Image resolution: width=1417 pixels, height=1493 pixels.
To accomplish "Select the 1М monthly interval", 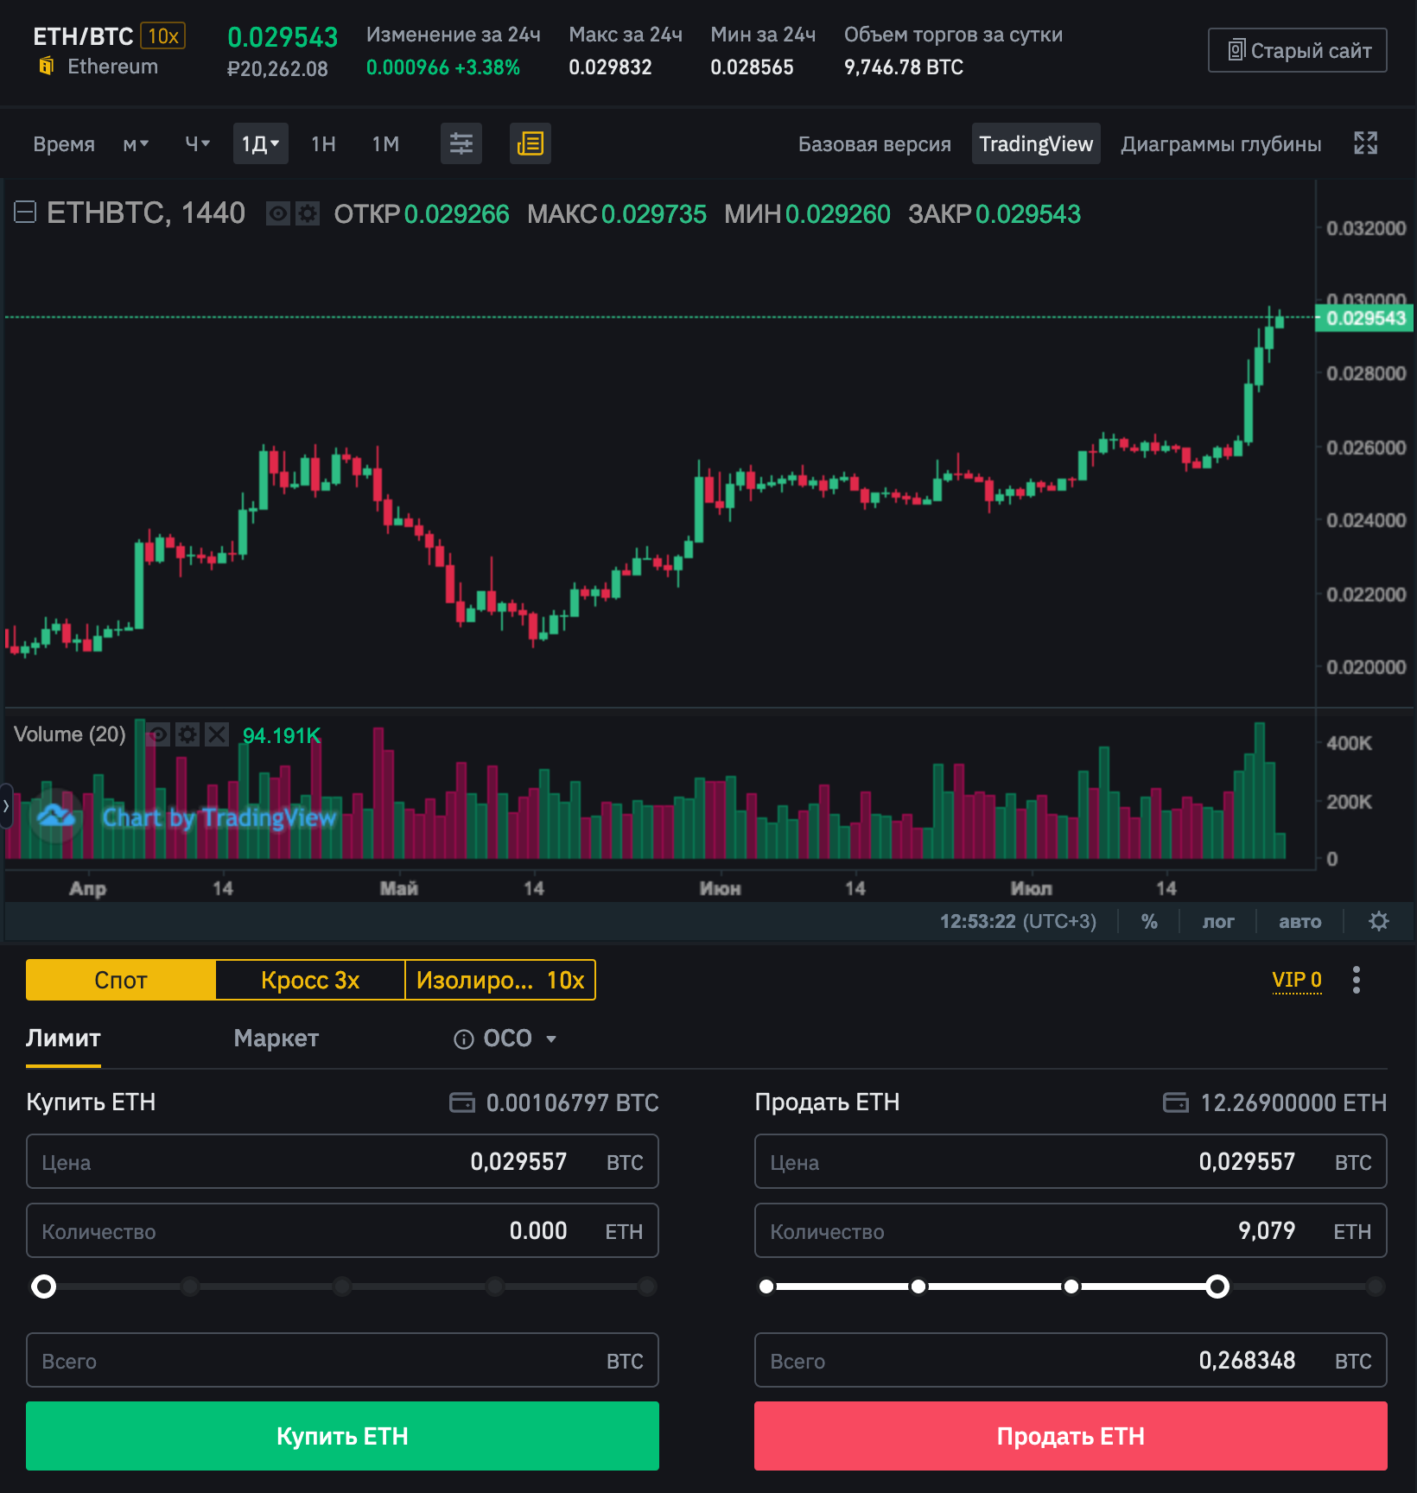I will [385, 143].
